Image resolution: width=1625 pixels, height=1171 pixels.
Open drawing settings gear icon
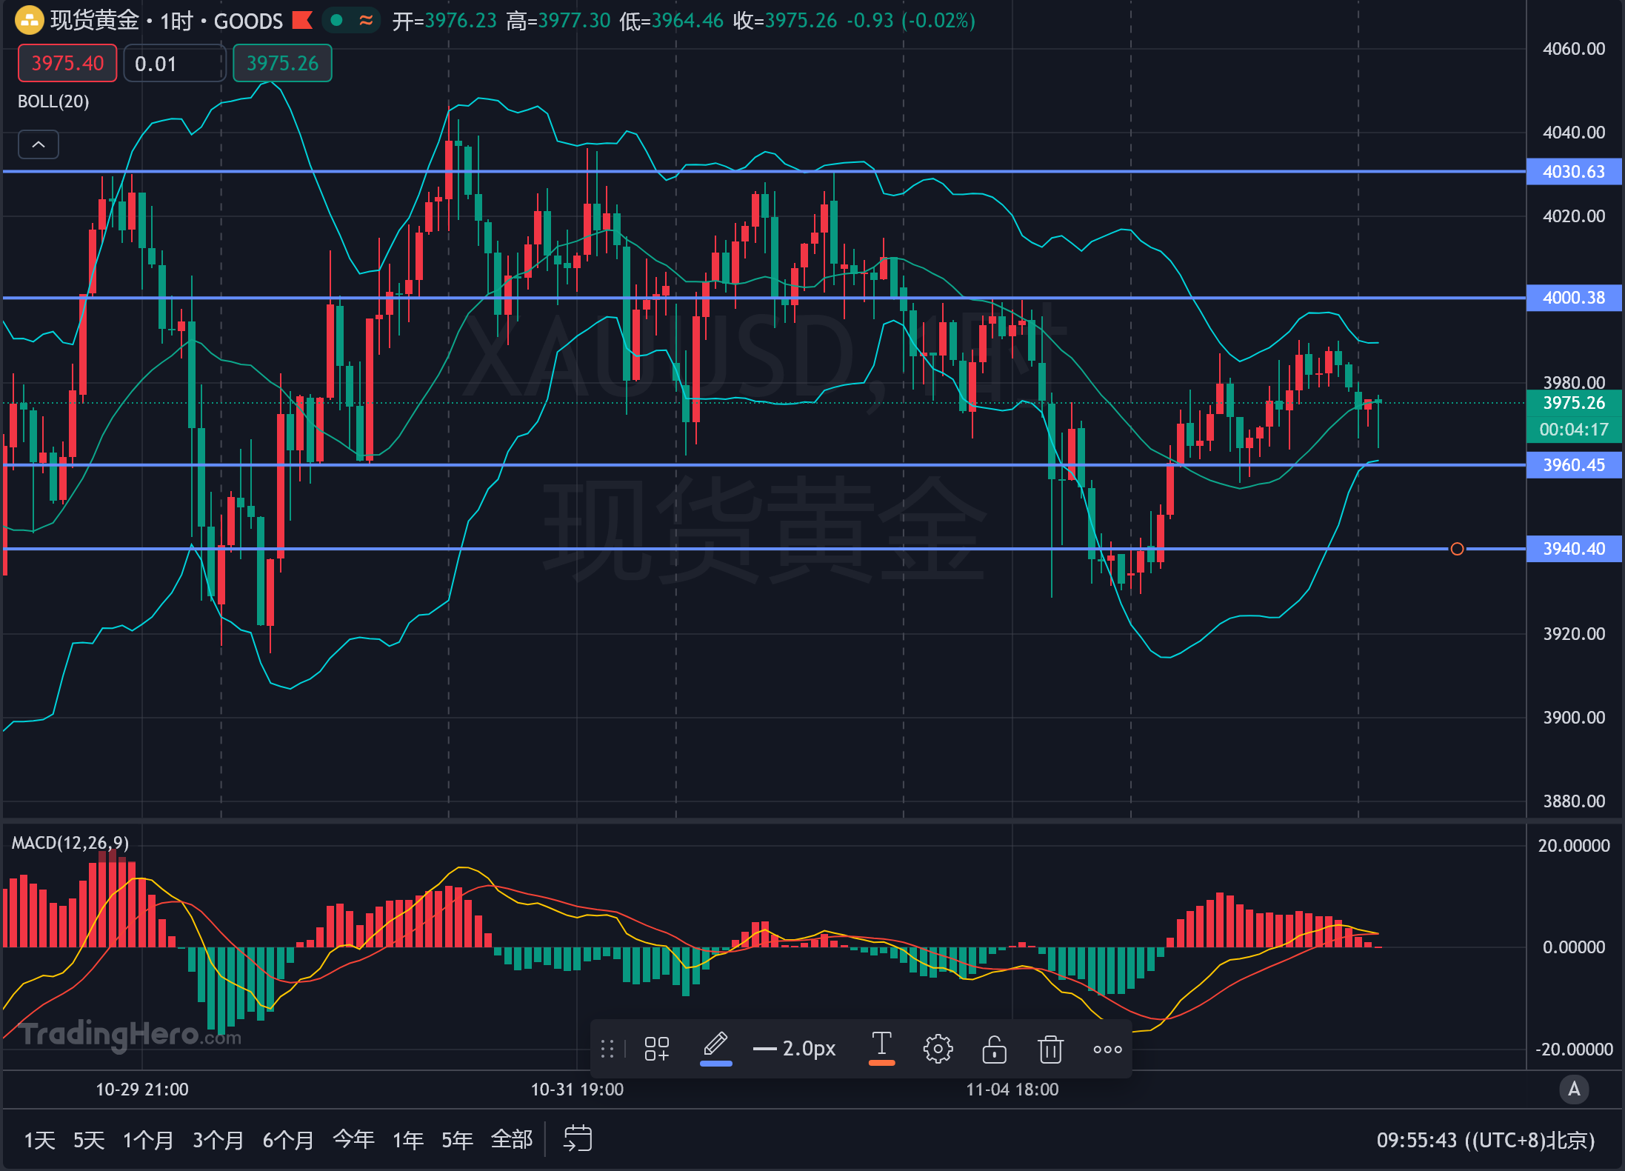coord(938,1049)
